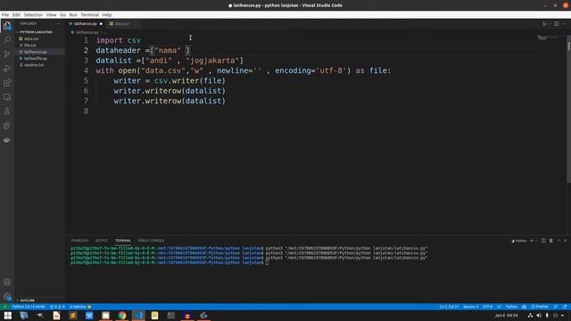The height and width of the screenshot is (321, 571).
Task: Open the Selection menu
Action: coord(33,15)
